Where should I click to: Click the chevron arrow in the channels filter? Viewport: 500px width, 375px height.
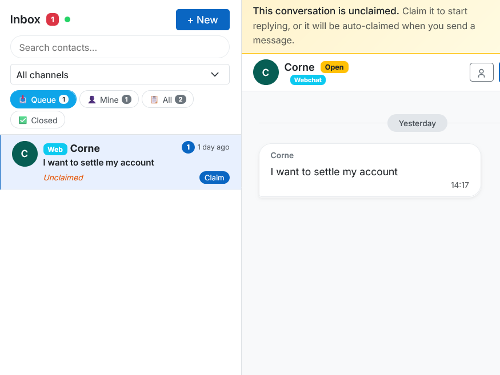[x=215, y=75]
